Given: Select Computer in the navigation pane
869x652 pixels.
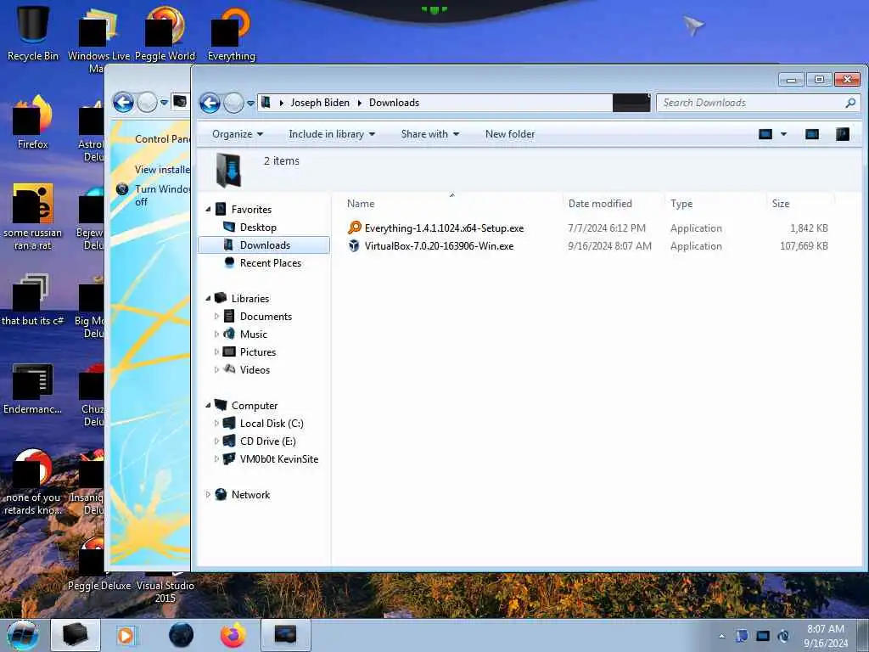Looking at the screenshot, I should coord(254,405).
